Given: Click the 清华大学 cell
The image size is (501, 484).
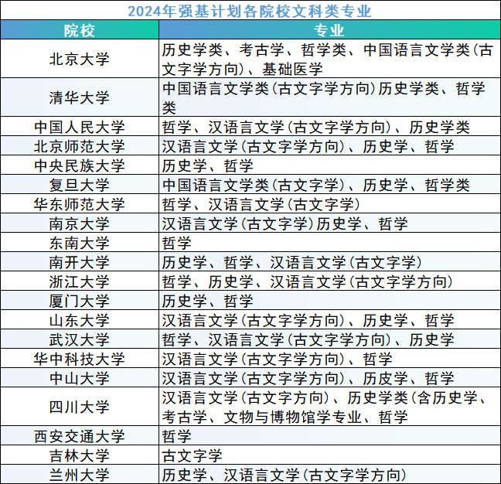Looking at the screenshot, I should pos(80,97).
